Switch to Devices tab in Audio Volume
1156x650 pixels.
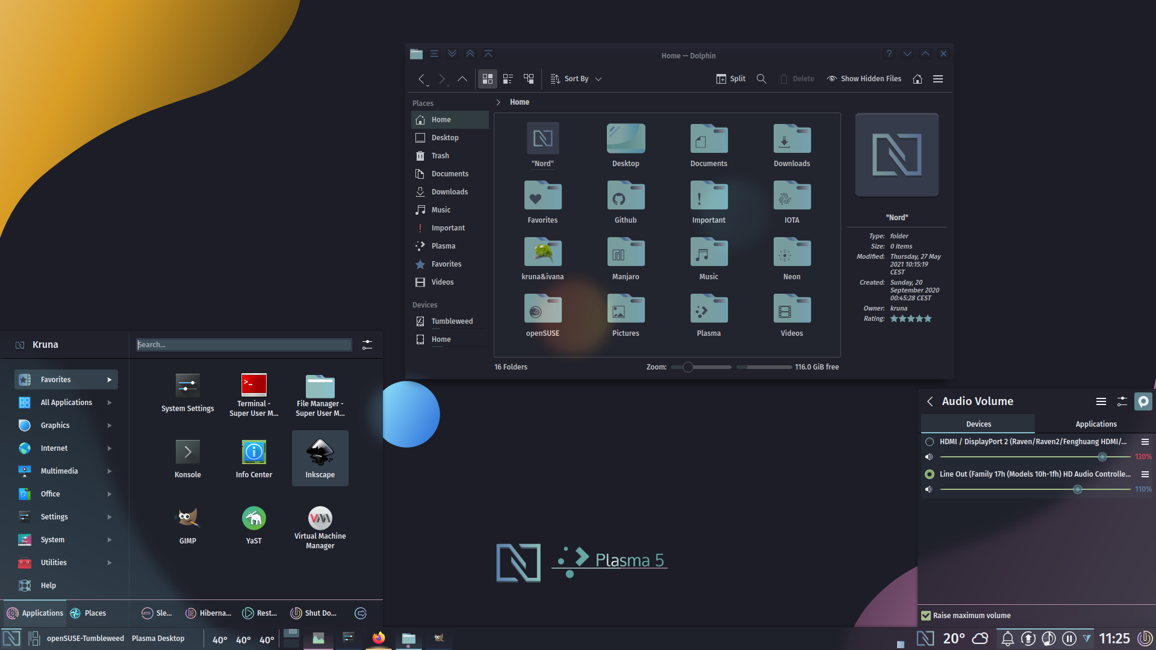(978, 424)
